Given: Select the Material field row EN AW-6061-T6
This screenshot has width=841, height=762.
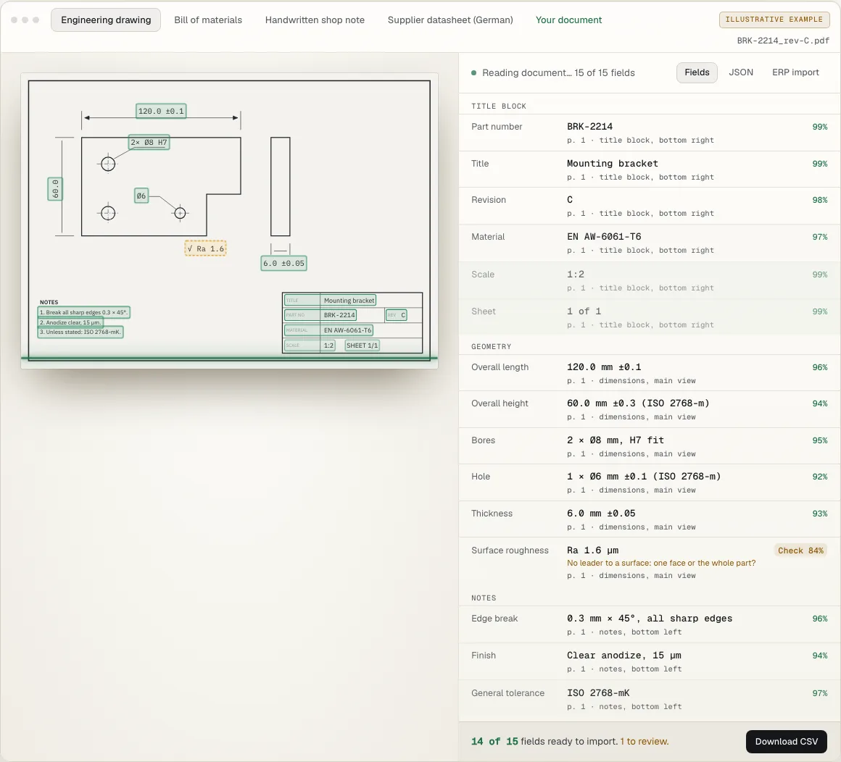Looking at the screenshot, I should [x=650, y=243].
